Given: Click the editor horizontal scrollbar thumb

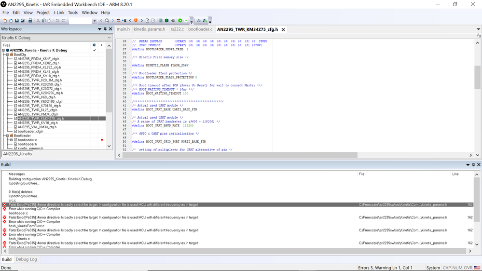Looking at the screenshot, I should click(240, 155).
